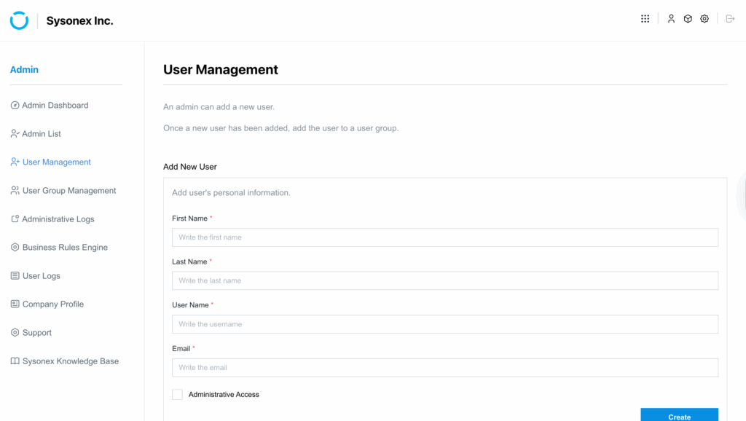Click the user profile icon in header
This screenshot has width=746, height=421.
(x=671, y=19)
